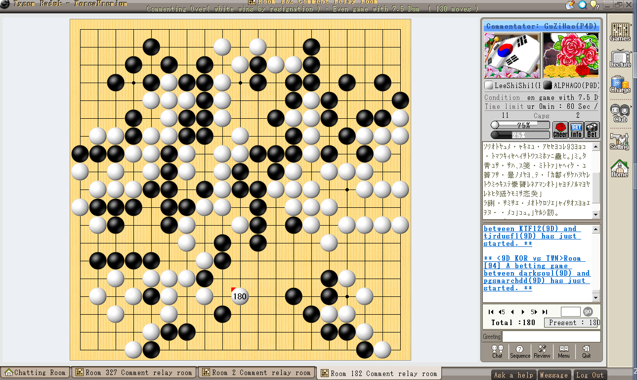The image size is (637, 380).
Task: Open the BET Info button
Action: [x=576, y=130]
